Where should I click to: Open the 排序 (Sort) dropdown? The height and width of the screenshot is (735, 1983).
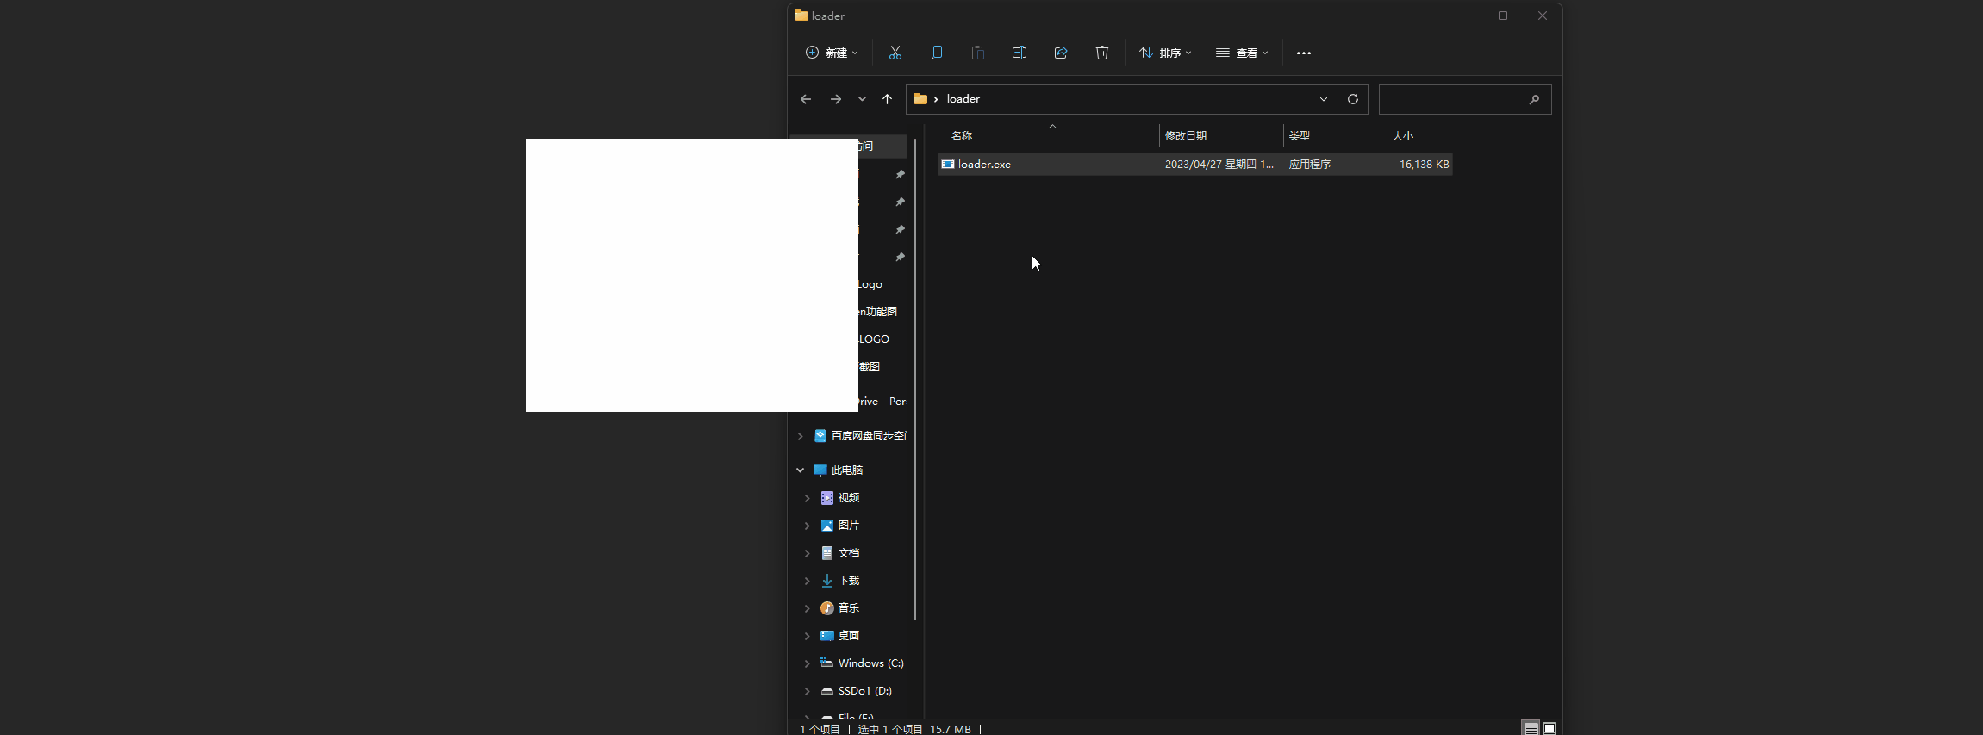[x=1165, y=53]
